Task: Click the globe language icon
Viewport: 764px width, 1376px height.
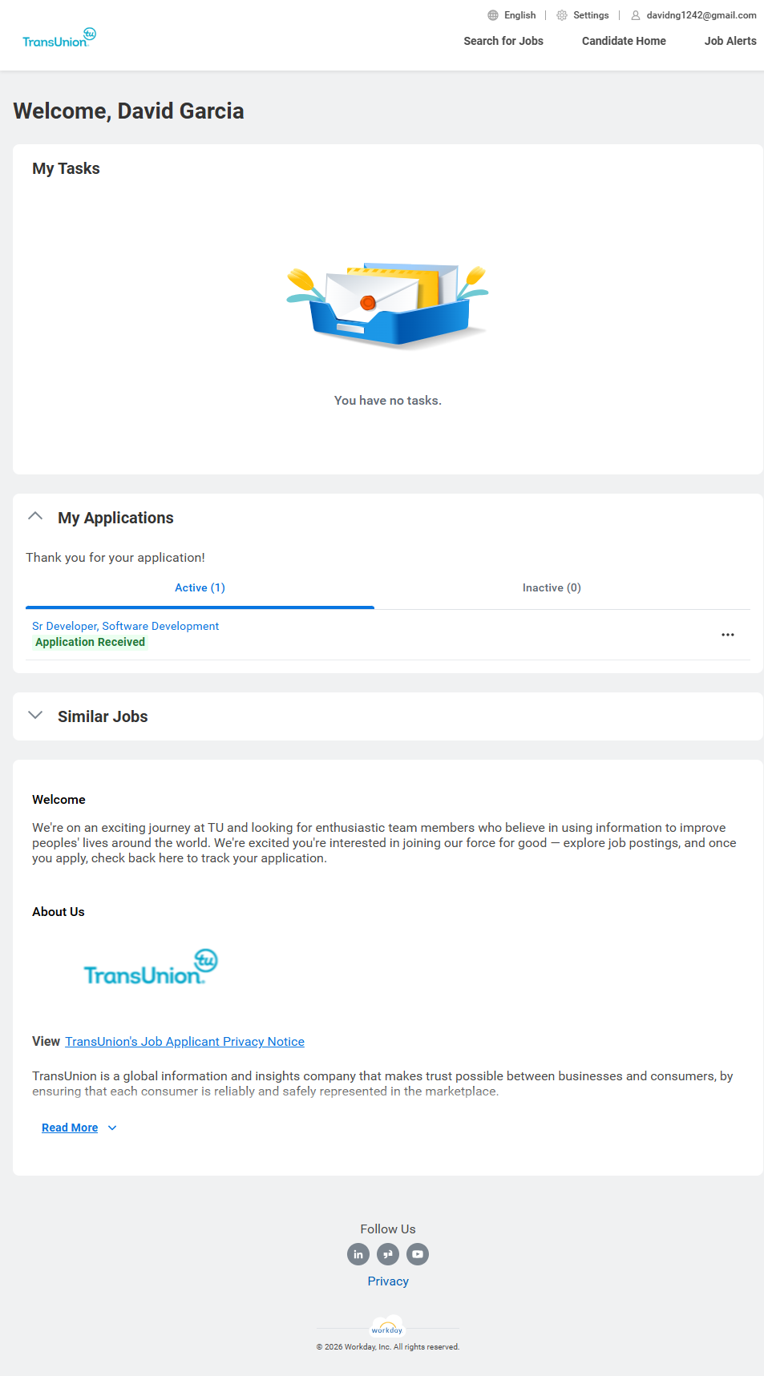Action: click(x=493, y=15)
